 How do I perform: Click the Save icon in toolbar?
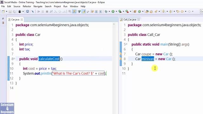pos(10,11)
